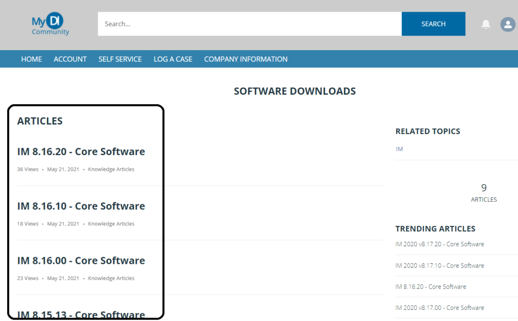Navigate to the HOME menu item
This screenshot has width=518, height=321.
[31, 59]
